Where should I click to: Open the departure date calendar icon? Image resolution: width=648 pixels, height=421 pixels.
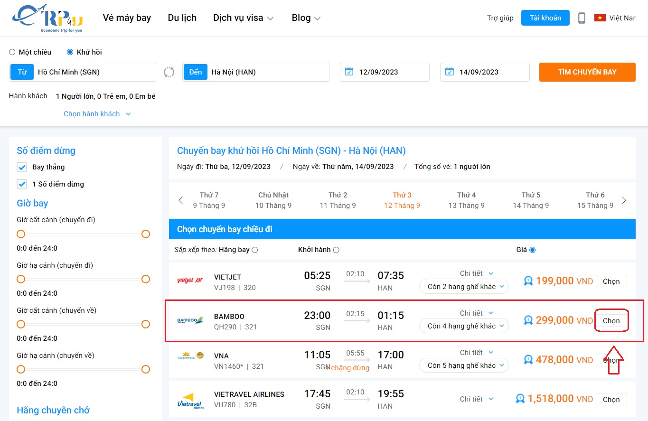(349, 72)
